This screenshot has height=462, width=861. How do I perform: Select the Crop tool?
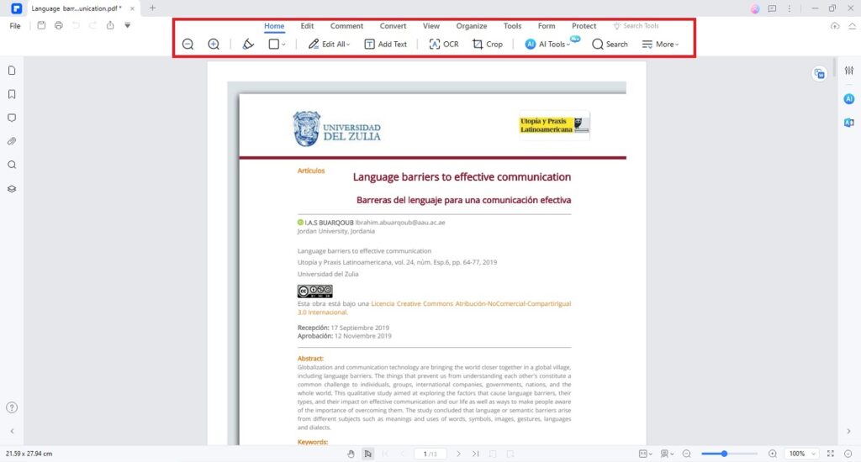point(488,44)
